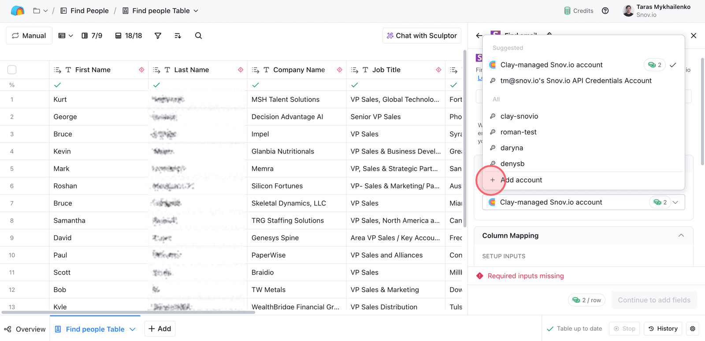
Task: Click Add account in the dropdown
Action: tap(521, 180)
